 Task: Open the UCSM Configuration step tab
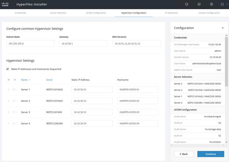pos(96,13)
